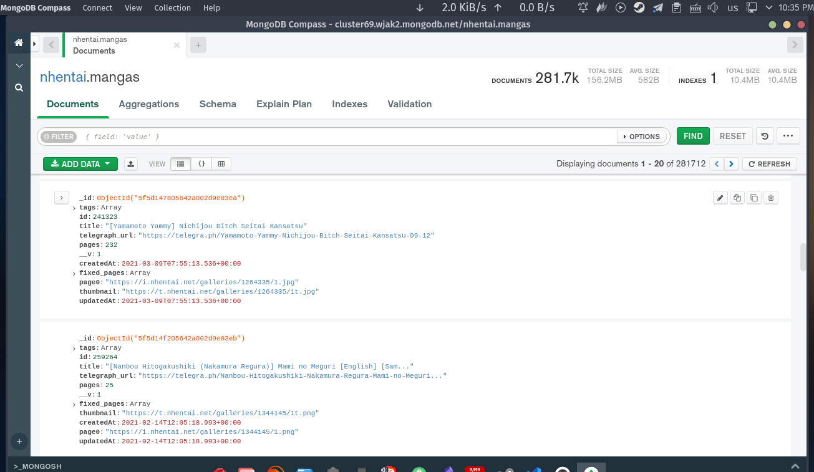The image size is (814, 472).
Task: Go to next page of documents
Action: pos(732,164)
